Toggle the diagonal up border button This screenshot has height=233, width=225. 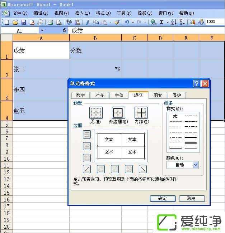click(x=87, y=169)
